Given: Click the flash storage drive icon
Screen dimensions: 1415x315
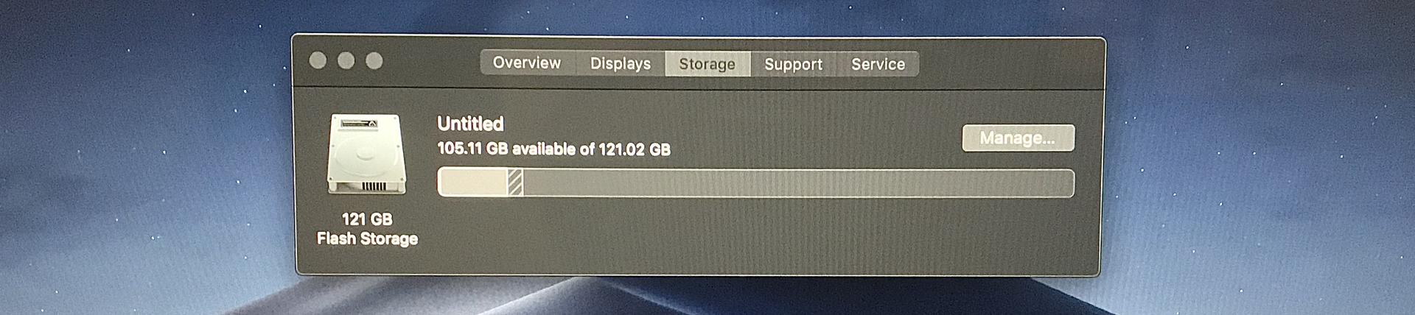Looking at the screenshot, I should (367, 154).
